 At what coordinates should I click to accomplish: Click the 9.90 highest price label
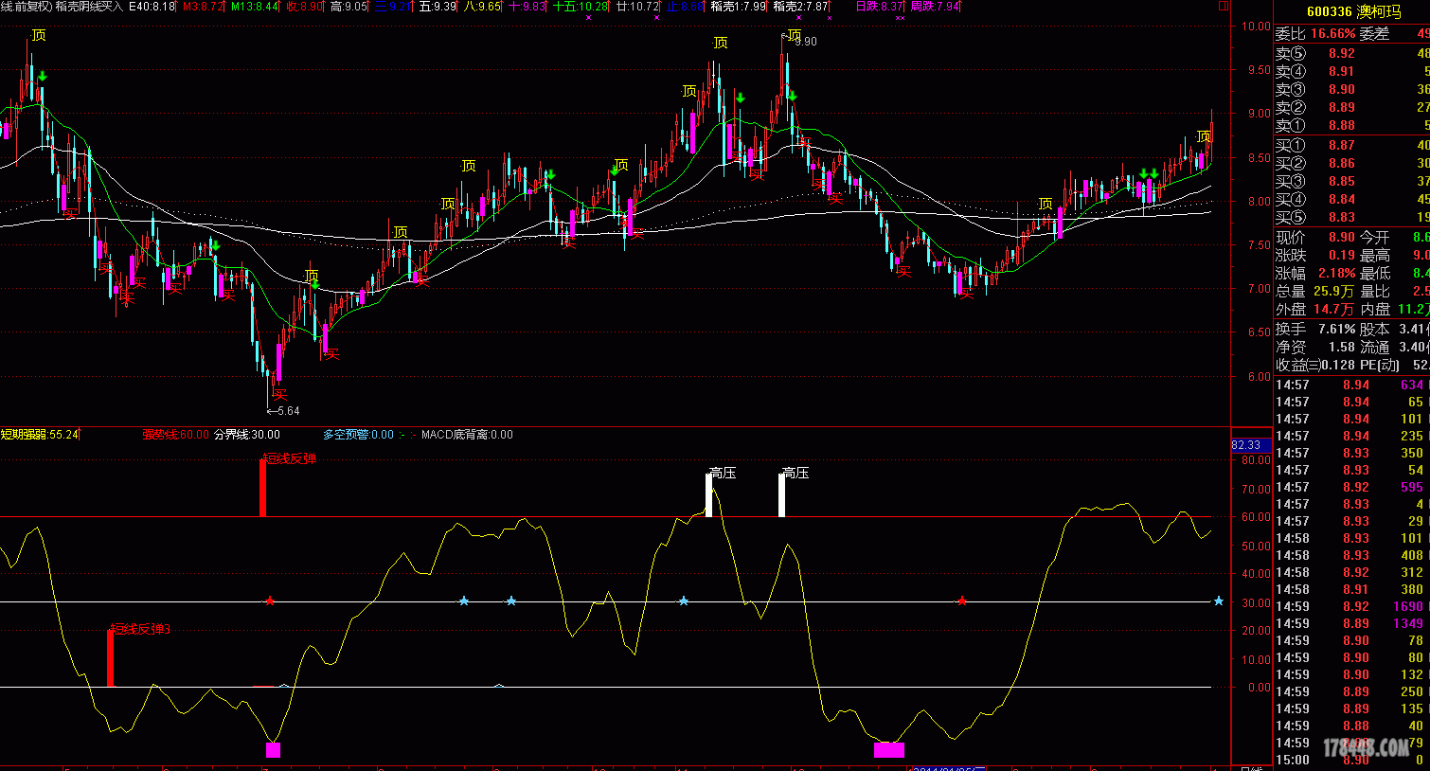[x=805, y=42]
